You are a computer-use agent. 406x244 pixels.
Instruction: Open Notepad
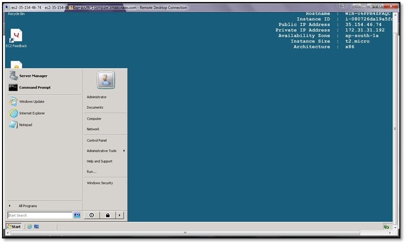pos(25,125)
